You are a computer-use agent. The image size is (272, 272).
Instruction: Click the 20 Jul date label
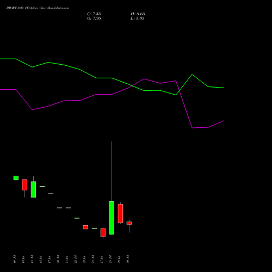tap(58, 259)
